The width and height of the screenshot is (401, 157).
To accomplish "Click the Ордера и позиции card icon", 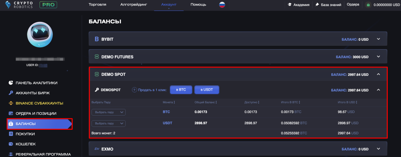I will click(x=11, y=113).
